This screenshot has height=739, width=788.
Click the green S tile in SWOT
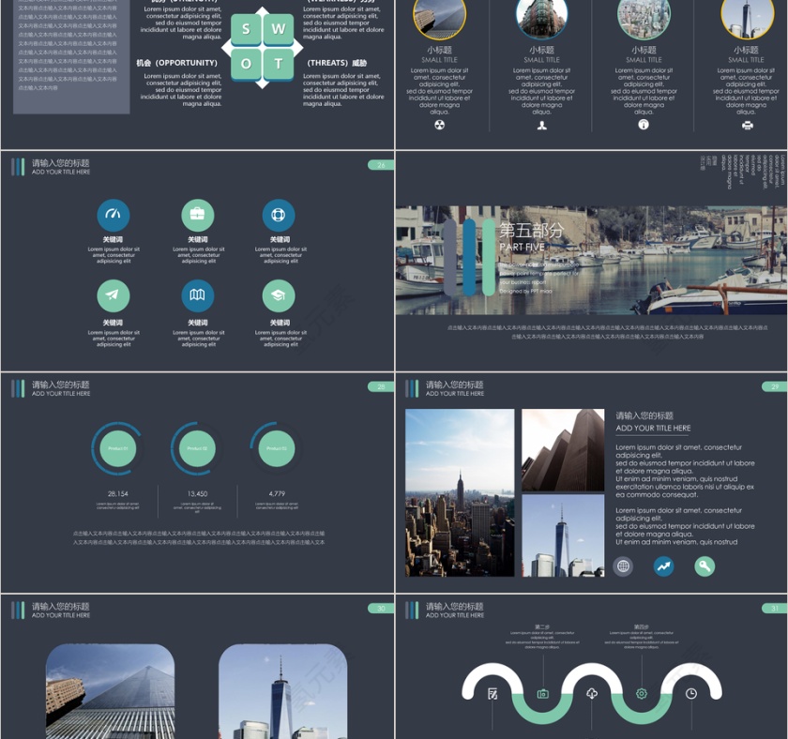point(246,29)
